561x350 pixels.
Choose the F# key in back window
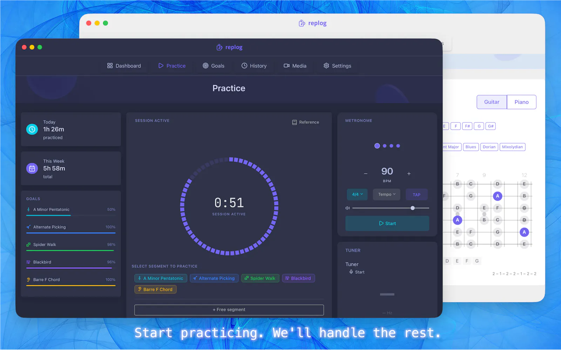point(467,126)
